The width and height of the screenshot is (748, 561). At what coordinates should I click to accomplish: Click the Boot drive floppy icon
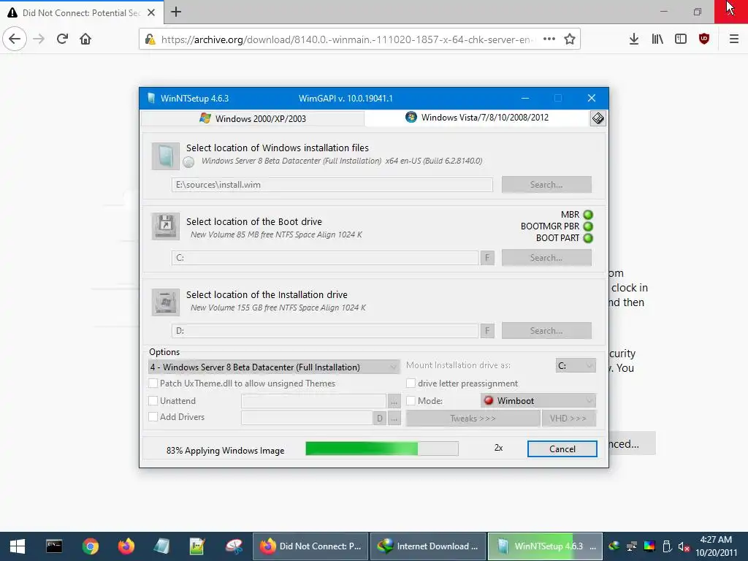click(x=166, y=226)
